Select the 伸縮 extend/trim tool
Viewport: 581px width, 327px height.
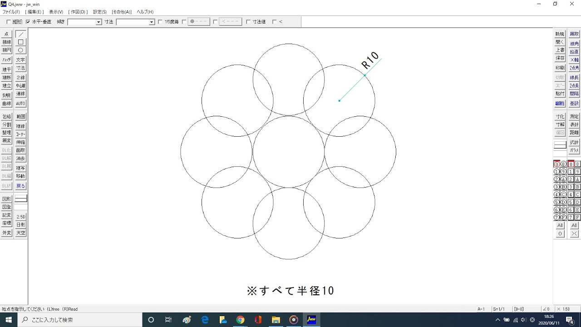(x=20, y=143)
